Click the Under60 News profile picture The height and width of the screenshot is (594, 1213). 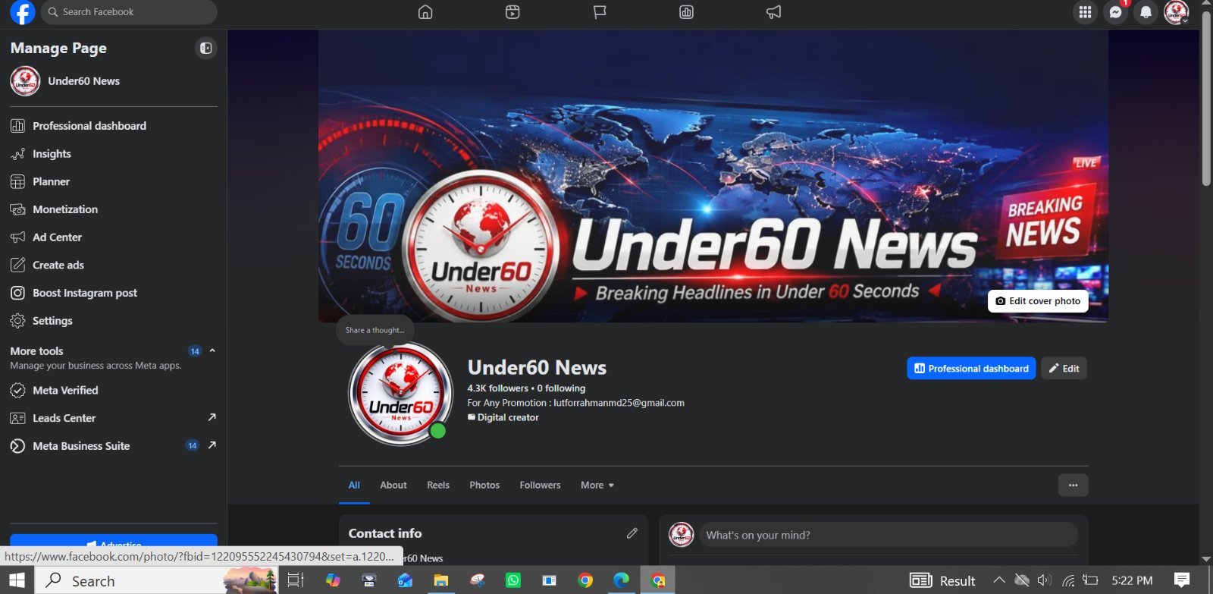[x=400, y=394]
